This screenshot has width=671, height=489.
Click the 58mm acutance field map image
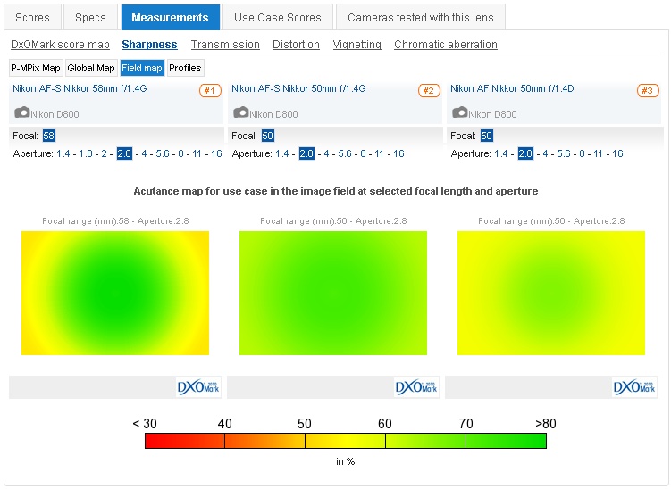(115, 293)
